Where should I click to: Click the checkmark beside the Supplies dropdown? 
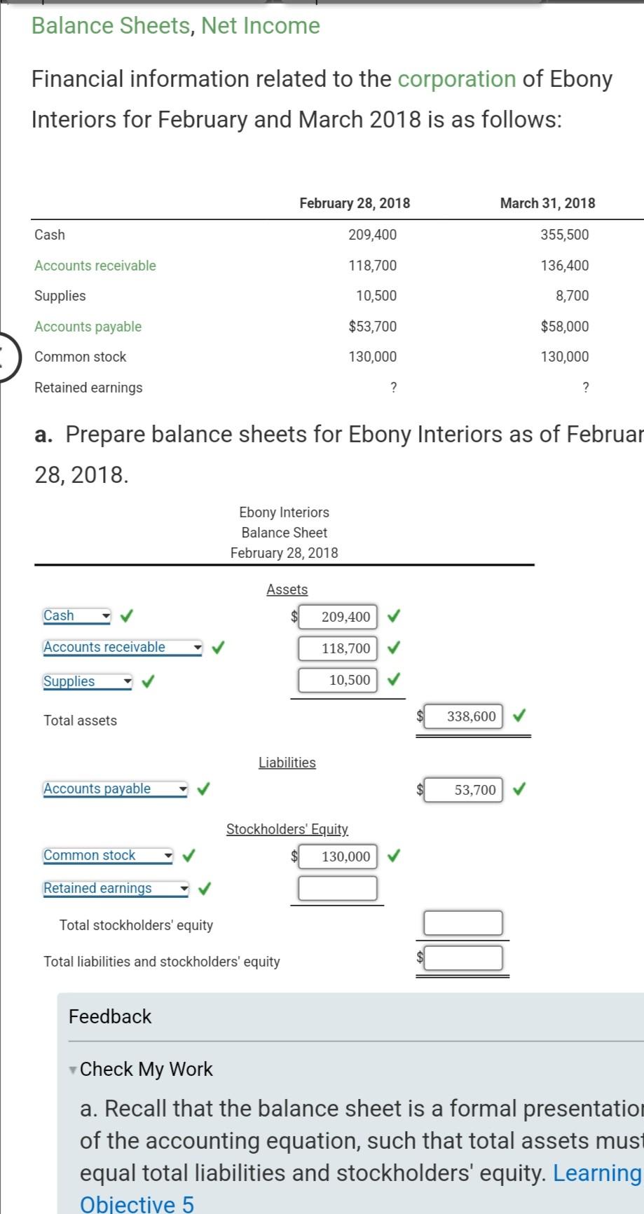click(148, 679)
